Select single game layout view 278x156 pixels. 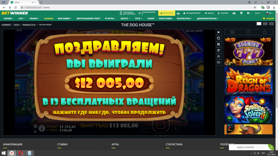point(259,24)
